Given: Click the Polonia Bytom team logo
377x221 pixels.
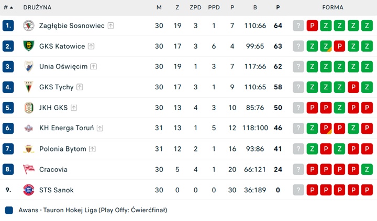Looking at the screenshot, I should point(28,149).
